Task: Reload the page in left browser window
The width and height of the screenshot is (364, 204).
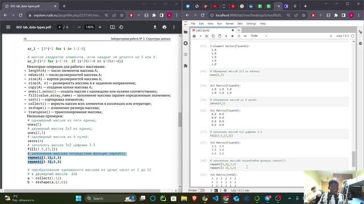Action: 20,15
